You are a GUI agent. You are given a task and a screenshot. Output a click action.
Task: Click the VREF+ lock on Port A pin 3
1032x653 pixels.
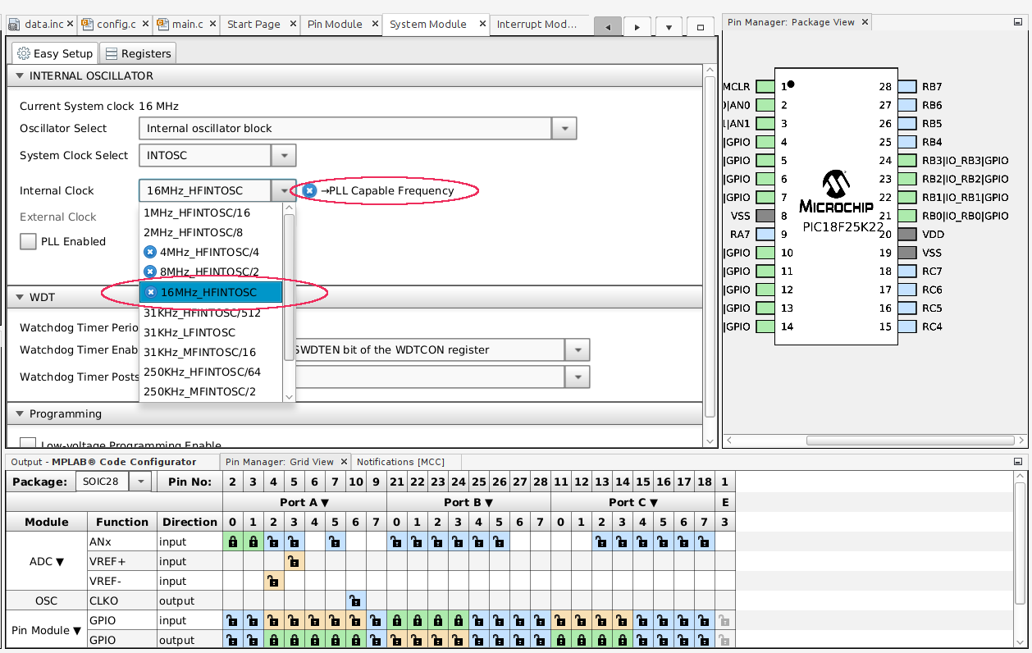[x=295, y=561]
